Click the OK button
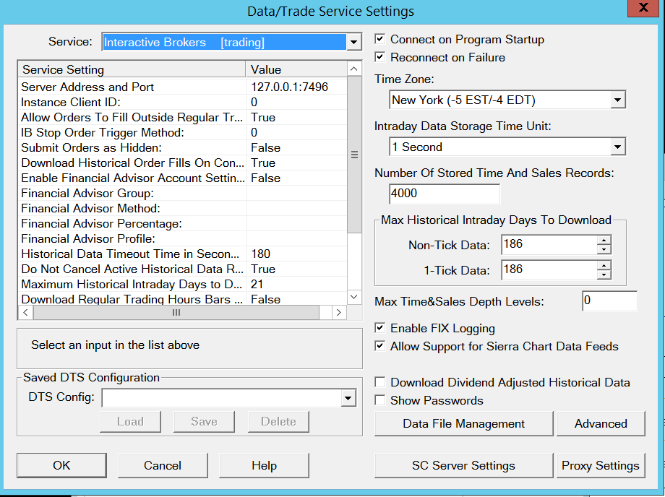The height and width of the screenshot is (497, 665). [61, 465]
